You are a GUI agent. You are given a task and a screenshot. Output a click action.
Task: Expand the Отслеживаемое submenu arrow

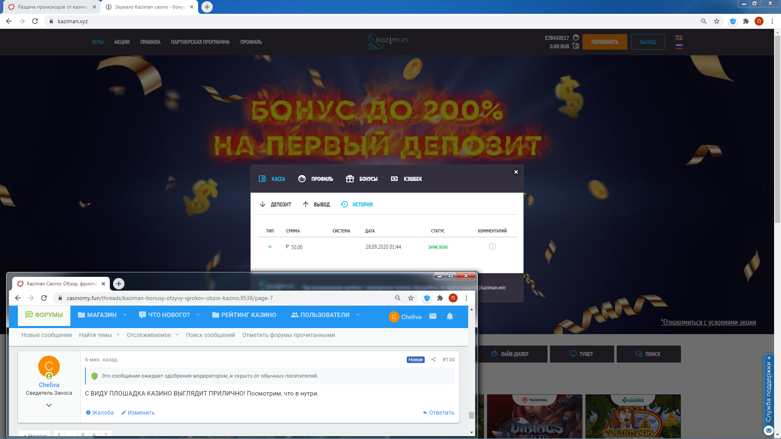click(177, 335)
